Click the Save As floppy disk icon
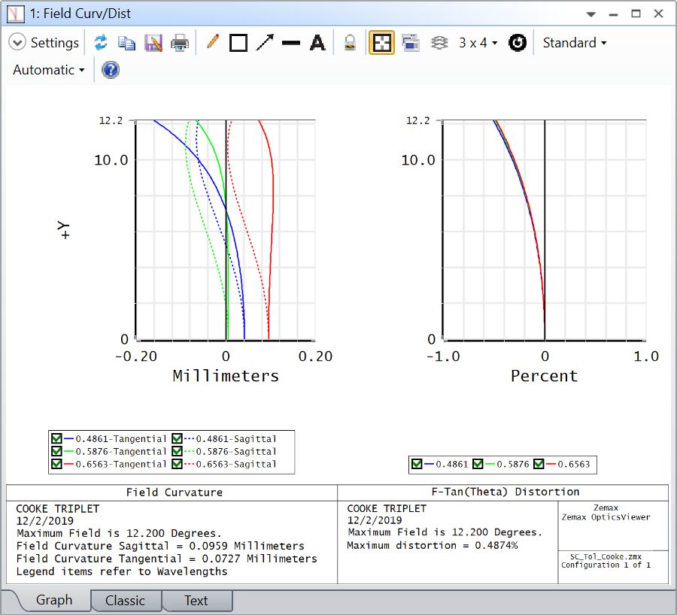 pyautogui.click(x=153, y=43)
